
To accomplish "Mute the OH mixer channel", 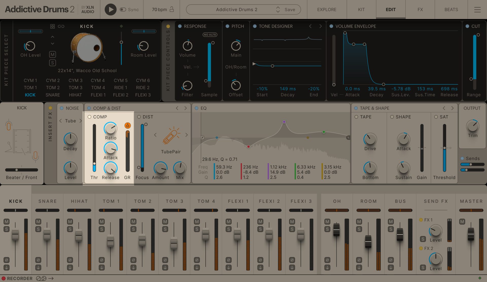I will click(x=327, y=221).
